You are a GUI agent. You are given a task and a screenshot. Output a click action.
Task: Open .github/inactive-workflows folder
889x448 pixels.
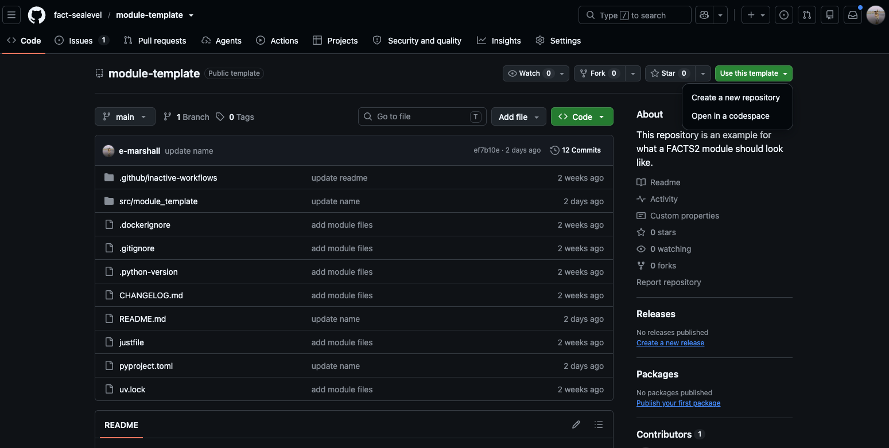point(168,178)
